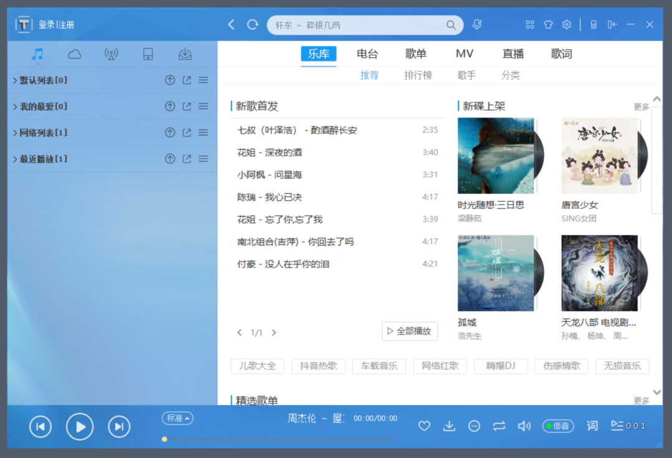Skip to the next track
The image size is (672, 458).
point(119,427)
